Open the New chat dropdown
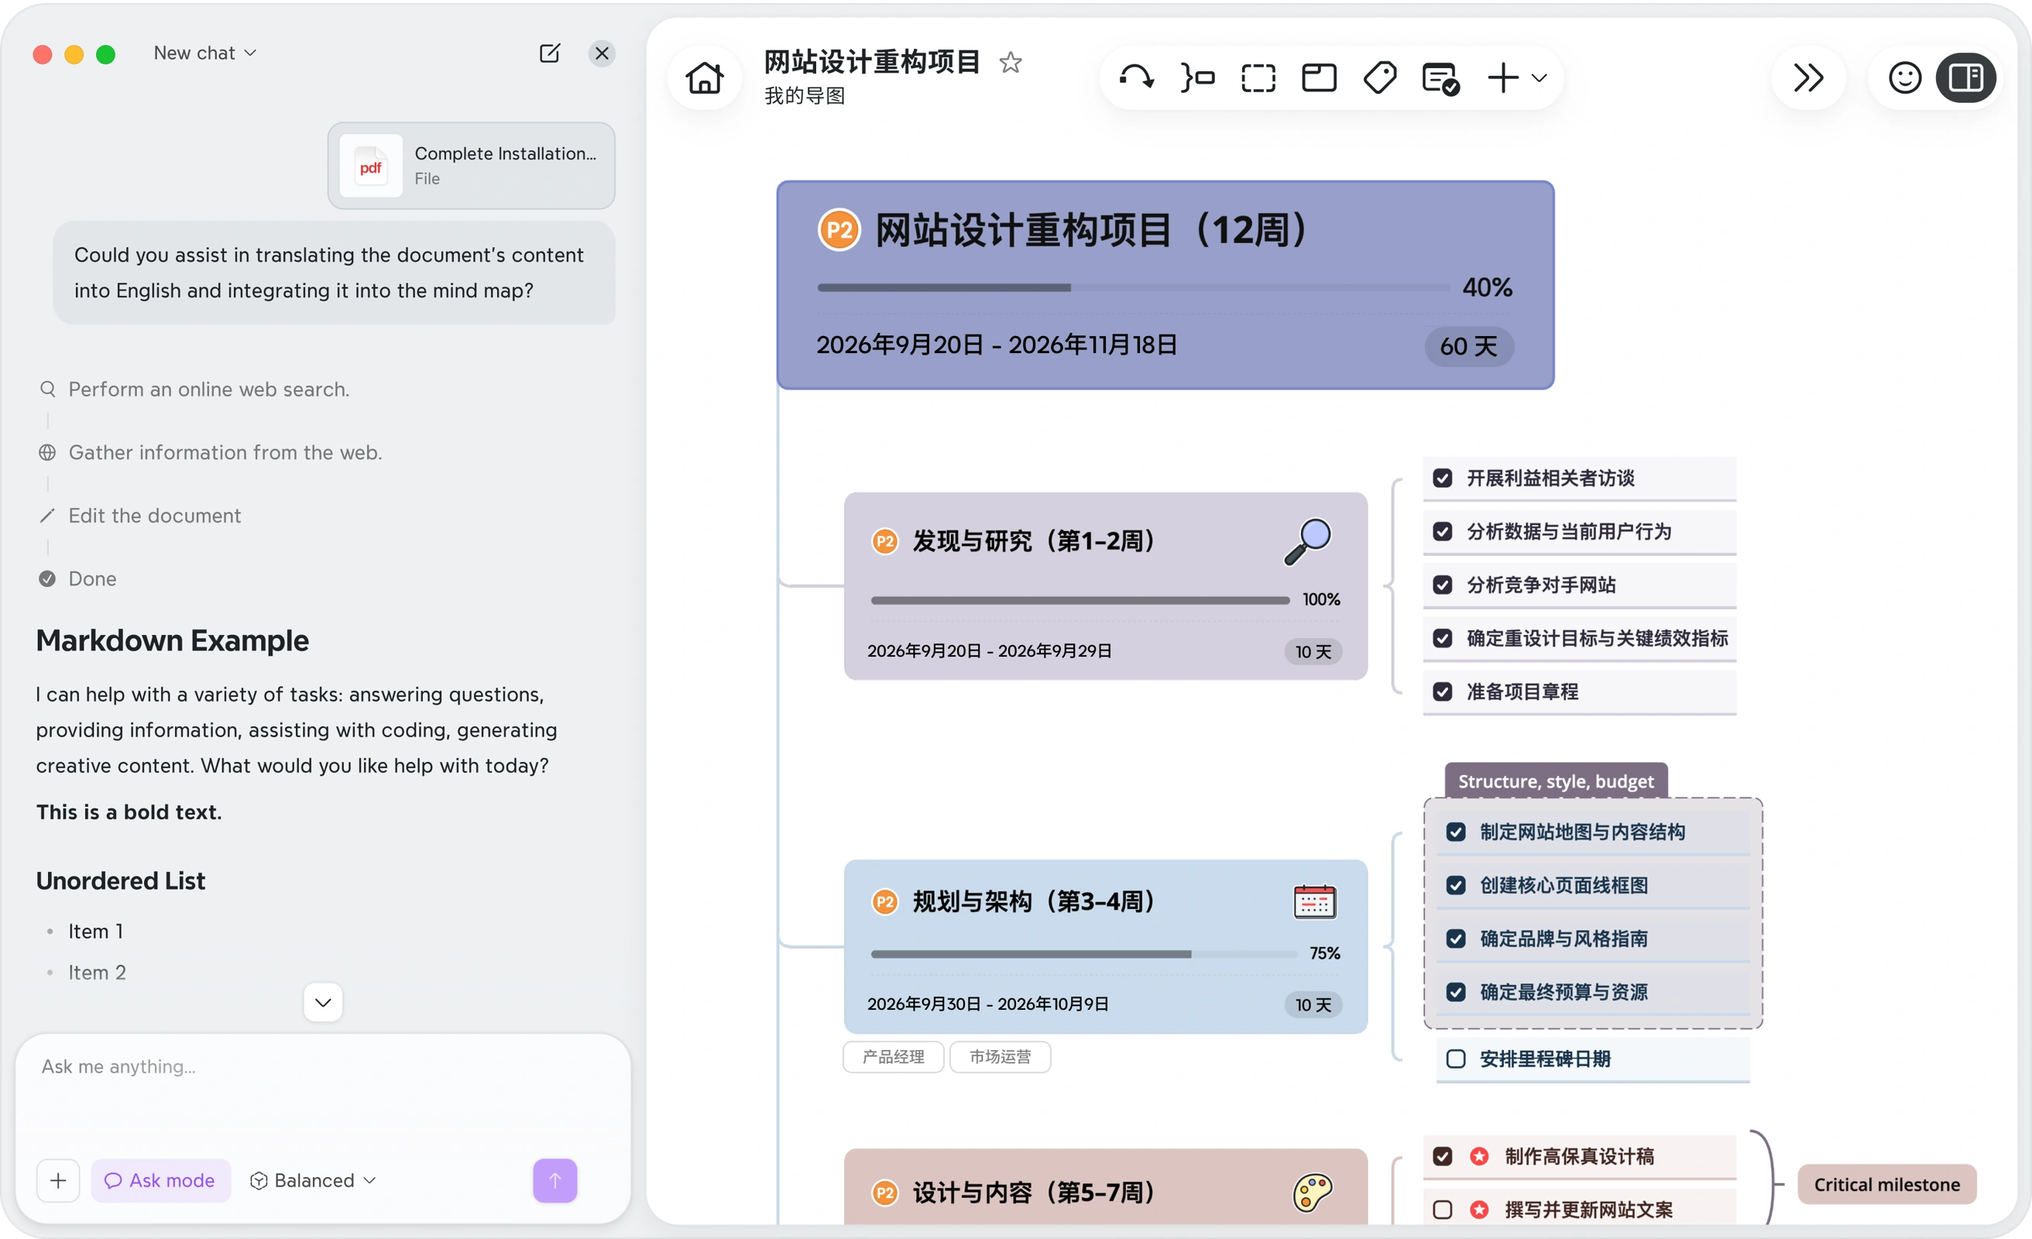This screenshot has height=1239, width=2032. click(204, 53)
